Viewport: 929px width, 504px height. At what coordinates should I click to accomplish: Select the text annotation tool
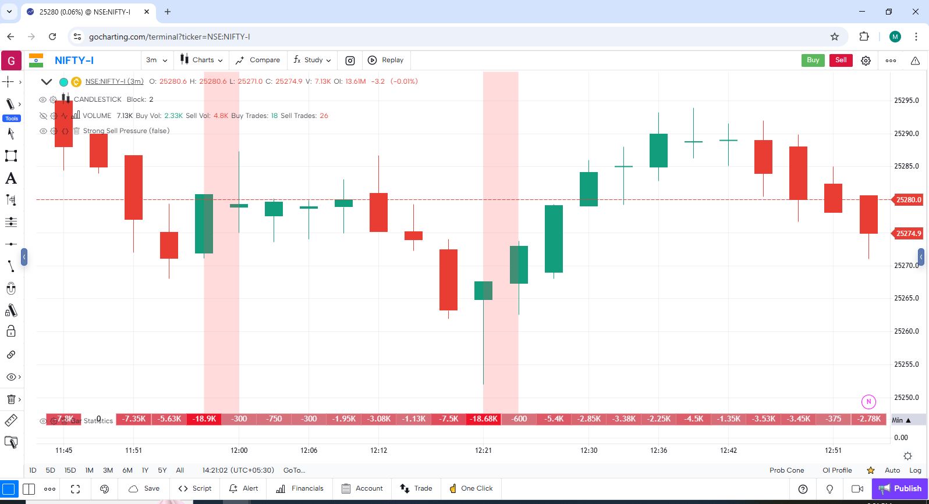click(11, 178)
